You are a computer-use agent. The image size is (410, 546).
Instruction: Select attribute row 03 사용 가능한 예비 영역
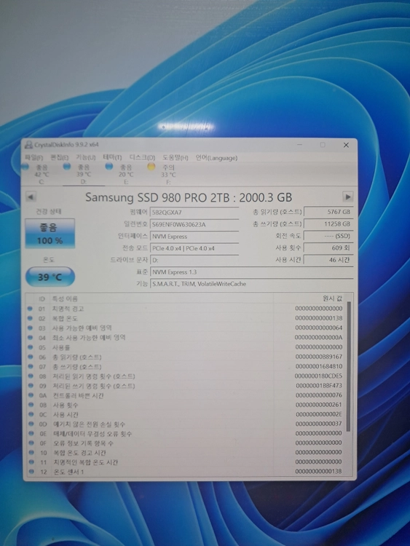(186, 328)
